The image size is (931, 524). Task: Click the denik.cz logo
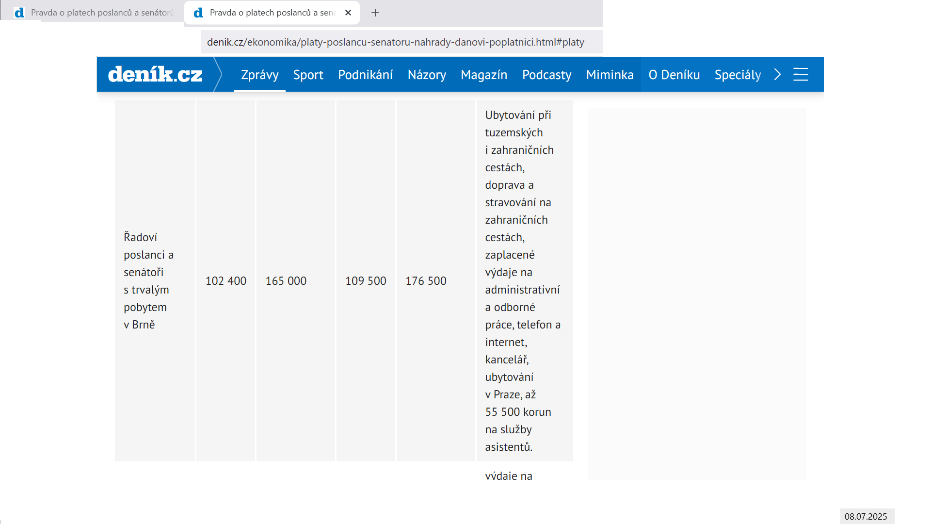(x=155, y=74)
